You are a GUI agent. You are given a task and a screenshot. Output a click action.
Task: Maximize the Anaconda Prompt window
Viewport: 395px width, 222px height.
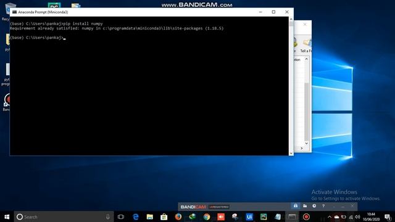273,12
